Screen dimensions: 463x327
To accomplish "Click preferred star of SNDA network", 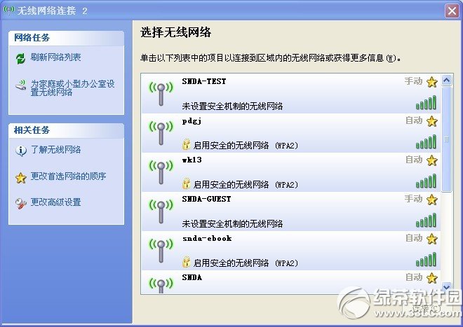I will click(x=431, y=278).
